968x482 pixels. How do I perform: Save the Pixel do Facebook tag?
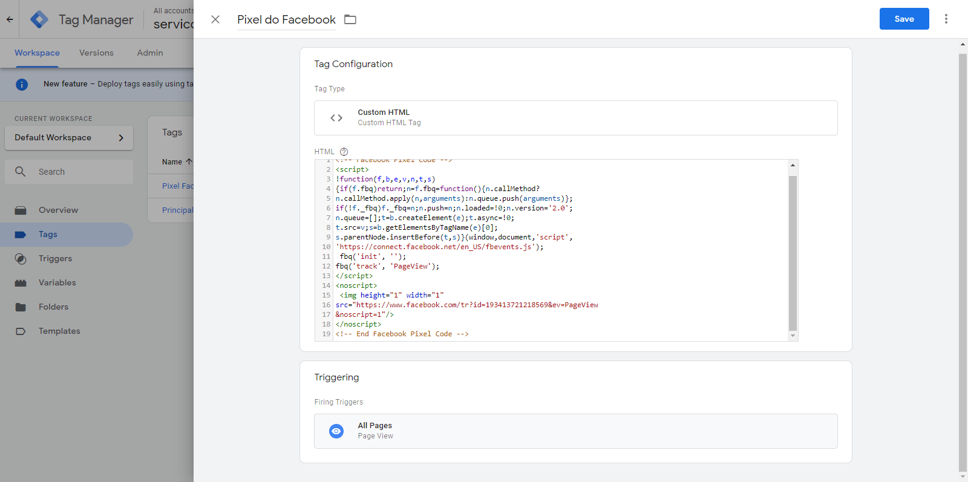point(904,19)
